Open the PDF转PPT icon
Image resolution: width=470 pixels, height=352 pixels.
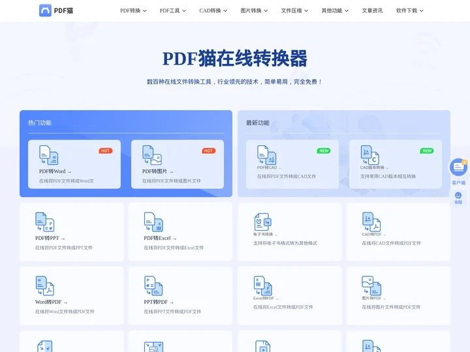[x=44, y=222]
